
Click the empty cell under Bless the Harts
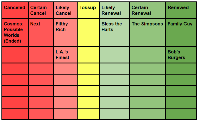[115, 55]
